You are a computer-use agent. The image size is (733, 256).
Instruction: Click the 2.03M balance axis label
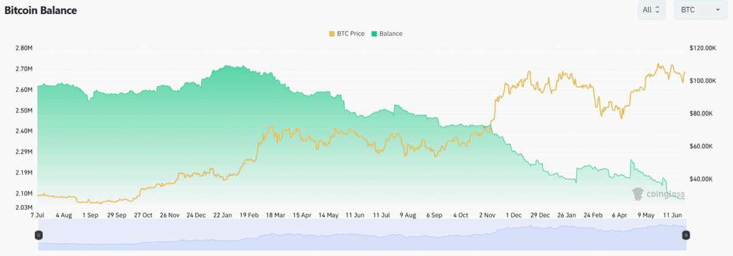[x=23, y=208]
